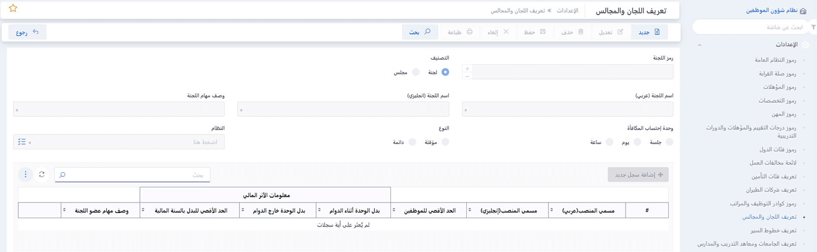Click the بحث toolbar button
Image resolution: width=817 pixels, height=252 pixels.
pyautogui.click(x=420, y=32)
